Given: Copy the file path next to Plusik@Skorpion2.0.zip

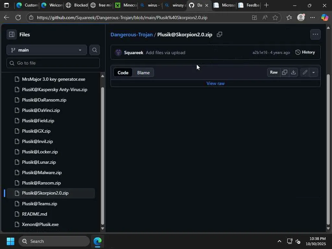Looking at the screenshot, I should pyautogui.click(x=219, y=34).
